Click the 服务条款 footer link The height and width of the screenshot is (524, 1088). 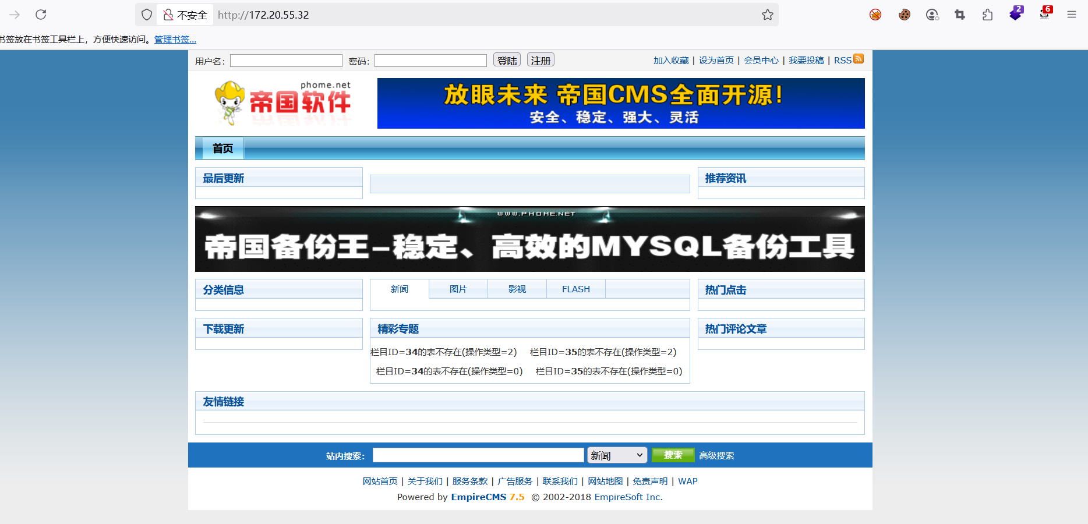470,481
